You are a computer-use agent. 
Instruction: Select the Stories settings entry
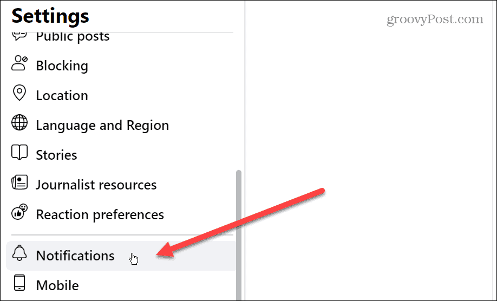121,155
